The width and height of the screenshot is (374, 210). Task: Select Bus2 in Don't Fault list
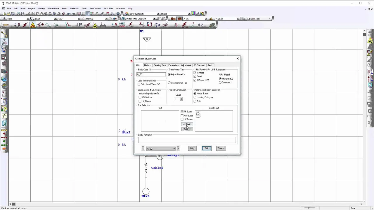click(x=198, y=115)
